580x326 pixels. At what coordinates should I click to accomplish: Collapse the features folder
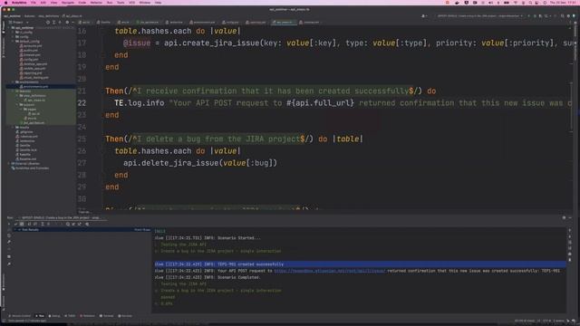(x=14, y=91)
